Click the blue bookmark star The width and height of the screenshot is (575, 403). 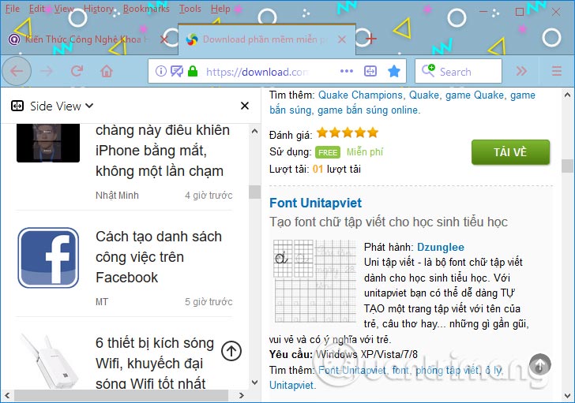click(x=394, y=71)
